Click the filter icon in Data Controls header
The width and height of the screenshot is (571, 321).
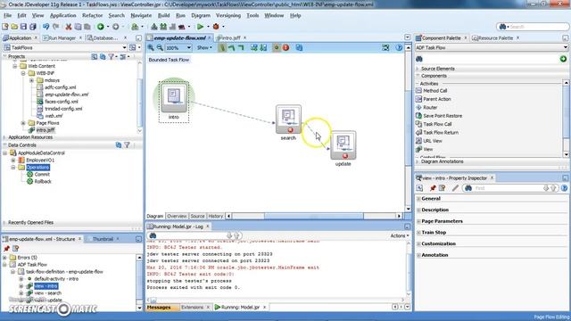pyautogui.click(x=127, y=144)
